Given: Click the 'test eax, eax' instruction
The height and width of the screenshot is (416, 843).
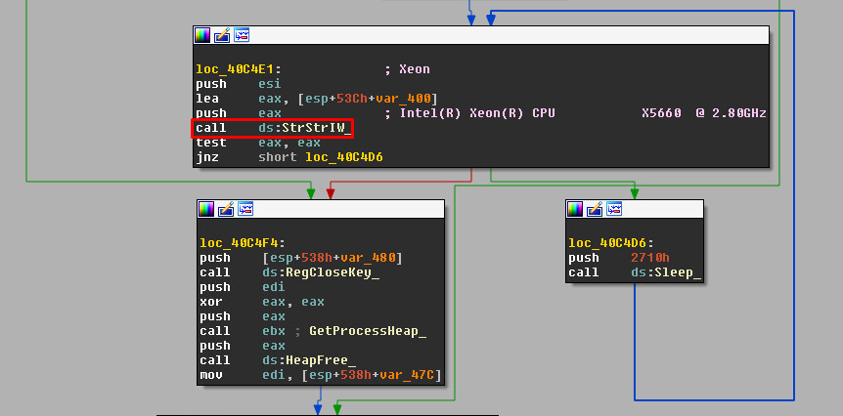Looking at the screenshot, I should click(258, 143).
